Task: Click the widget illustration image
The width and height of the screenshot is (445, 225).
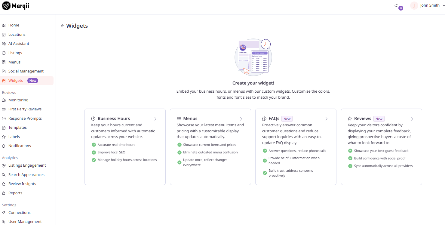Action: click(253, 57)
